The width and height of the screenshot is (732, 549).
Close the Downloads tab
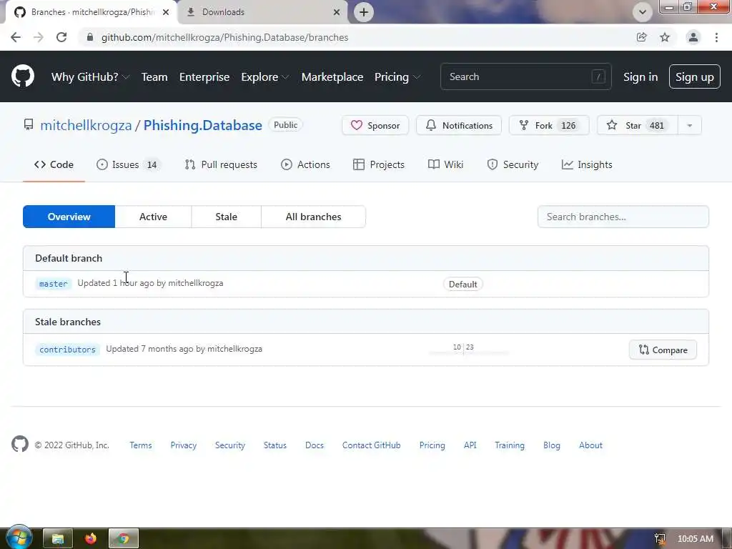[337, 12]
